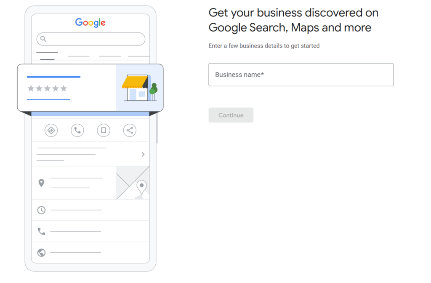Toggle the third star in the rating
This screenshot has height=283, width=431.
[47, 88]
